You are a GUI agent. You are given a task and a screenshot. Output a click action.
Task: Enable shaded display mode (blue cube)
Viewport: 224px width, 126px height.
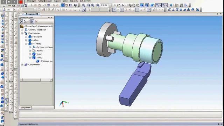tap(141, 5)
